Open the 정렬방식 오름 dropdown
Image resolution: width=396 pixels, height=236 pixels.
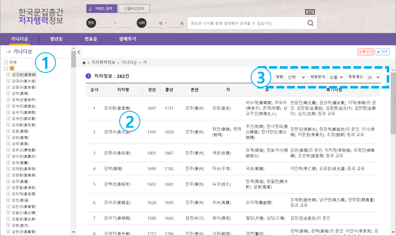click(x=336, y=77)
